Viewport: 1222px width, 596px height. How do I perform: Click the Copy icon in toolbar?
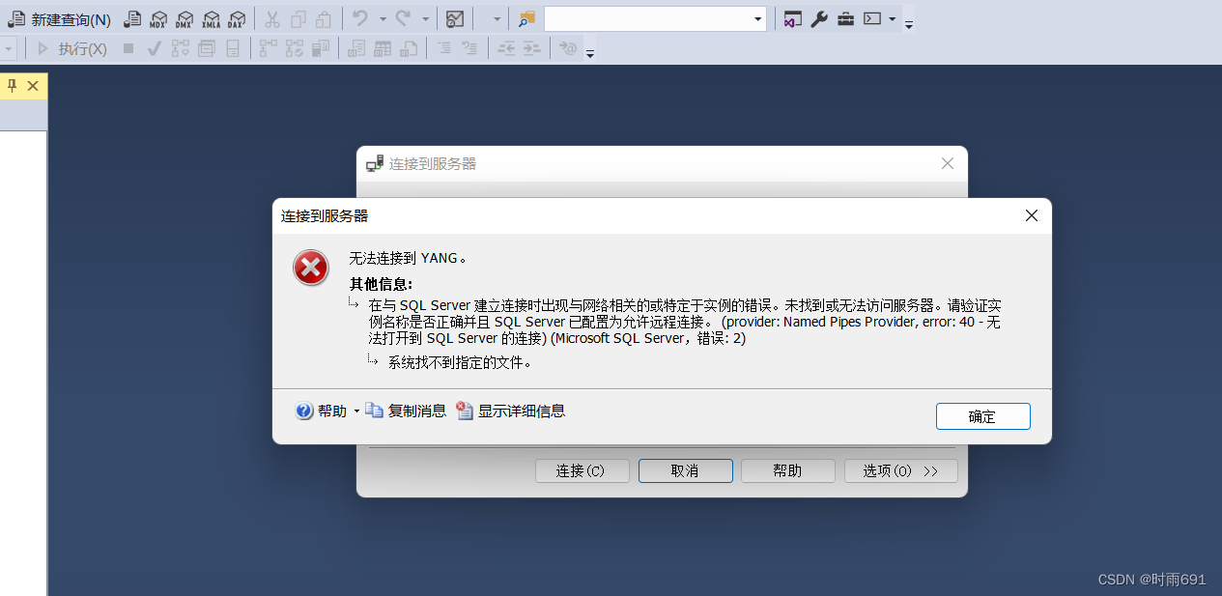pyautogui.click(x=298, y=19)
